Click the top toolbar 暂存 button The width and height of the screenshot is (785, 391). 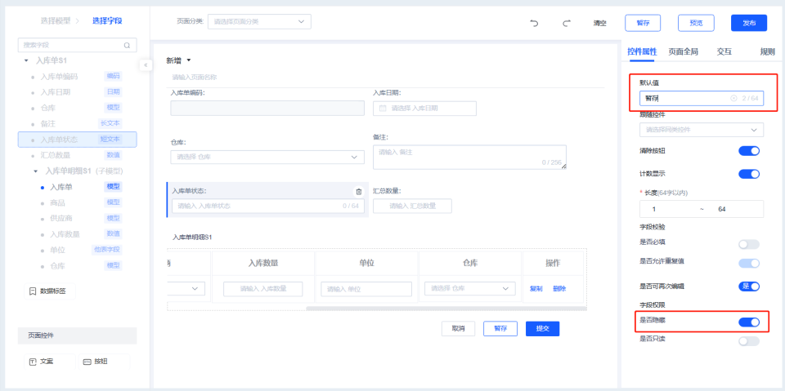(x=643, y=23)
